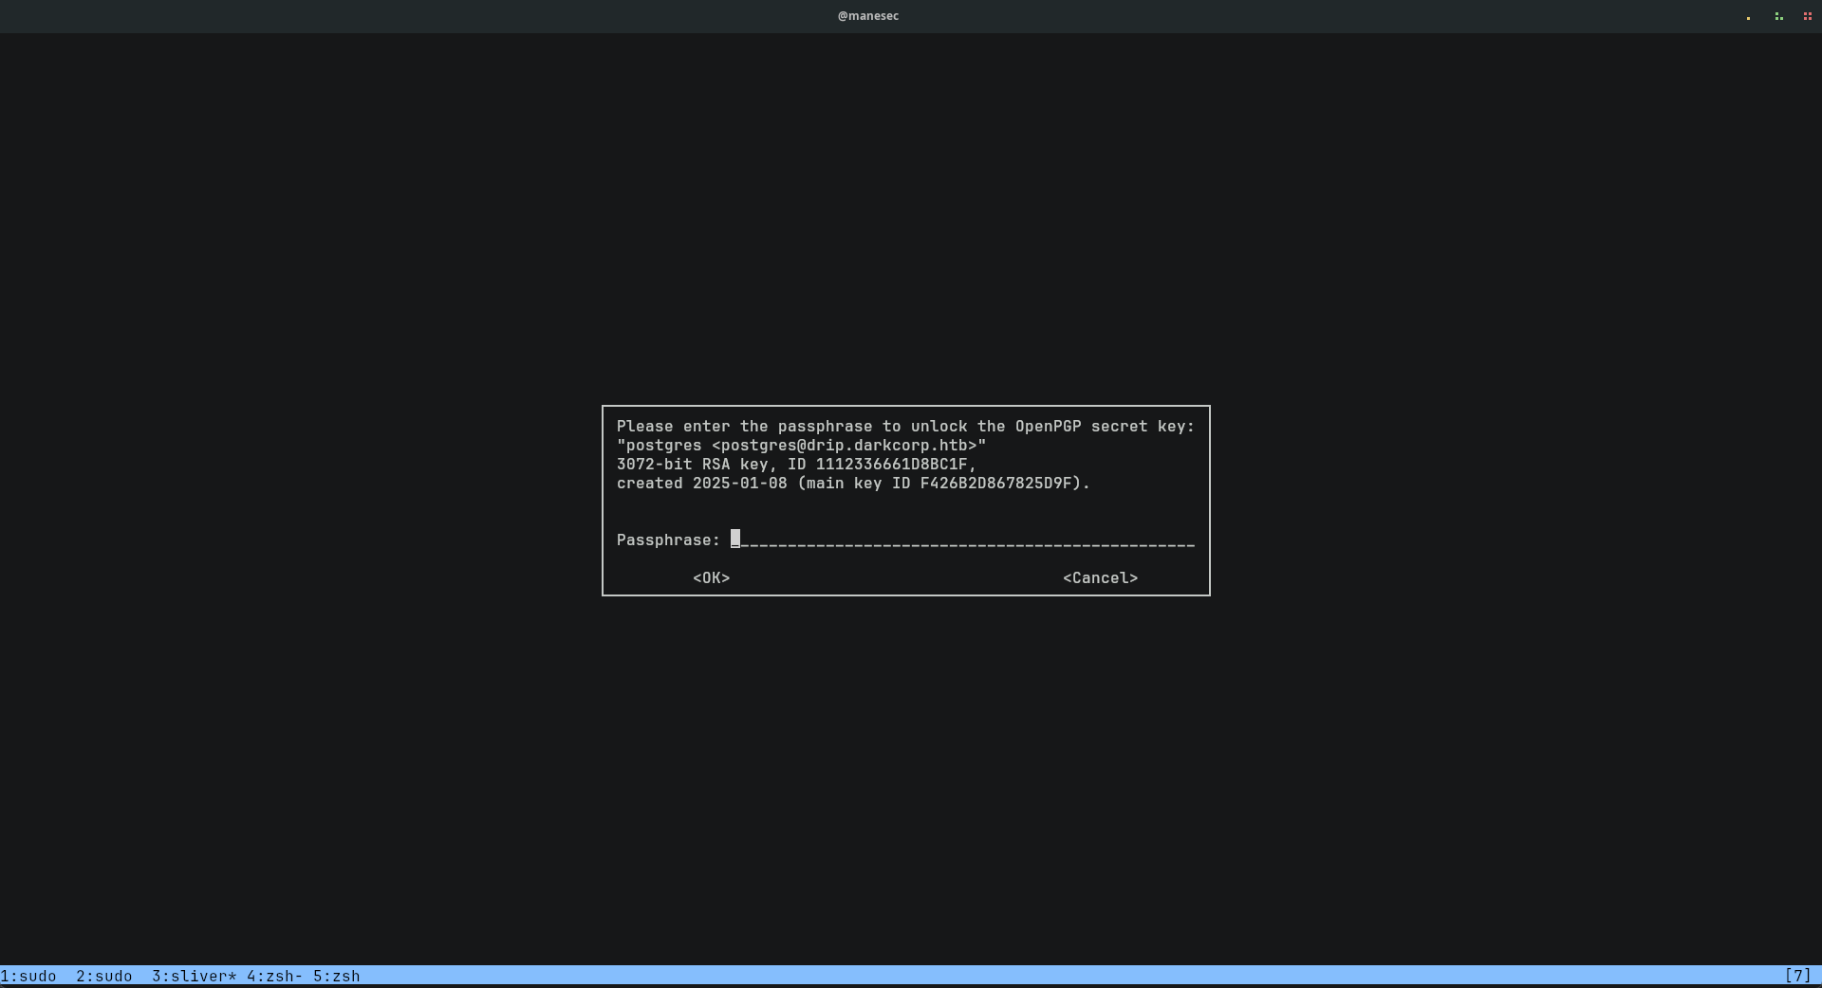Select the active 3:sliver* window
The image size is (1822, 988).
(x=194, y=976)
